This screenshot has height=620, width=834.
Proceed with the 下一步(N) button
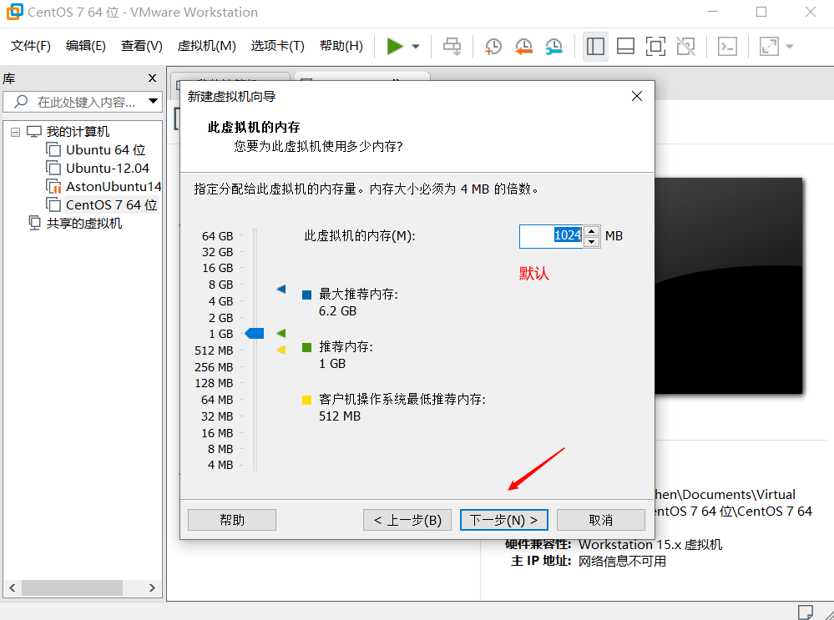pos(503,520)
